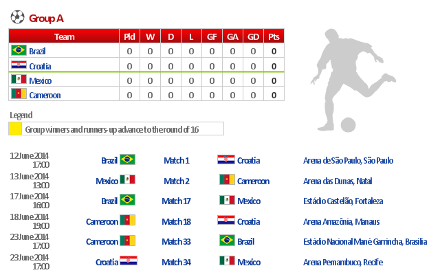The height and width of the screenshot is (277, 440).
Task: Open the Match 17 link
Action: 177,201
